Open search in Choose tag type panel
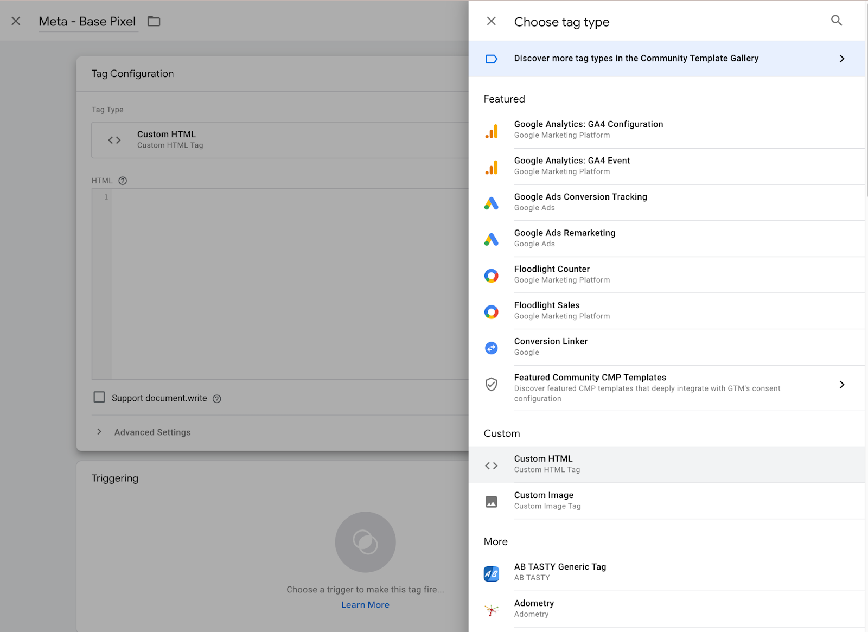The image size is (868, 632). pos(837,21)
